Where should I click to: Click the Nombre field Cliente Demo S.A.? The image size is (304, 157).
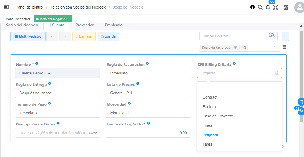pyautogui.click(x=58, y=73)
